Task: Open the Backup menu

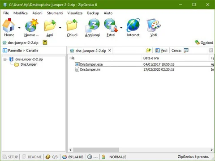Action: click(x=93, y=13)
